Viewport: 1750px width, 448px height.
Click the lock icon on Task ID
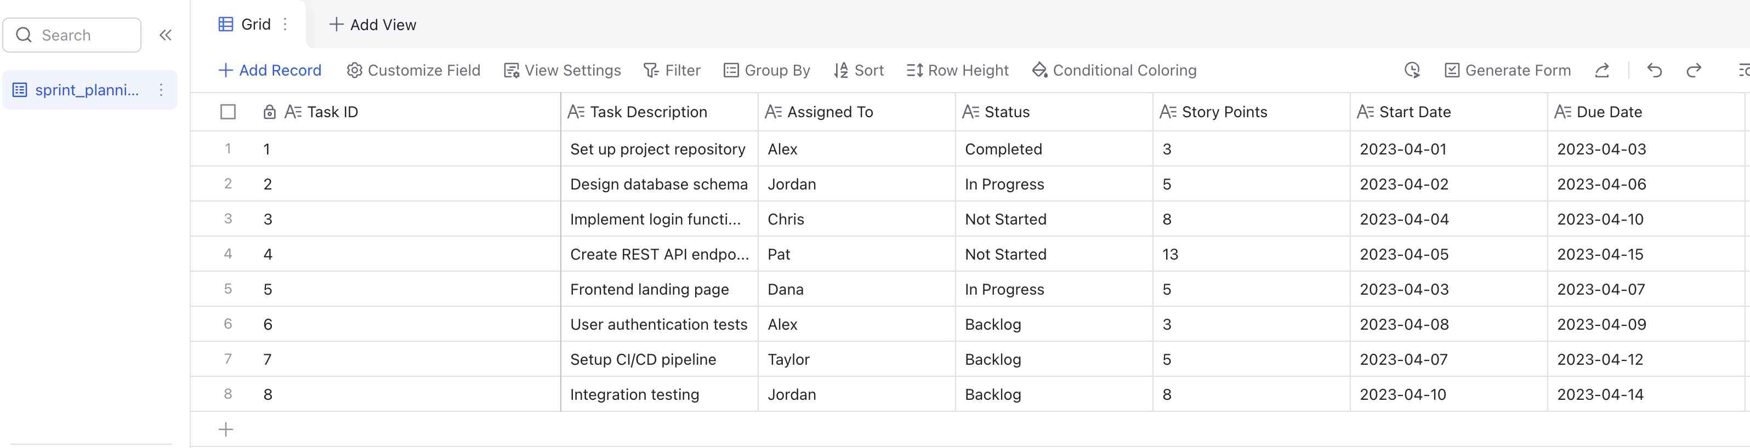pos(269,112)
